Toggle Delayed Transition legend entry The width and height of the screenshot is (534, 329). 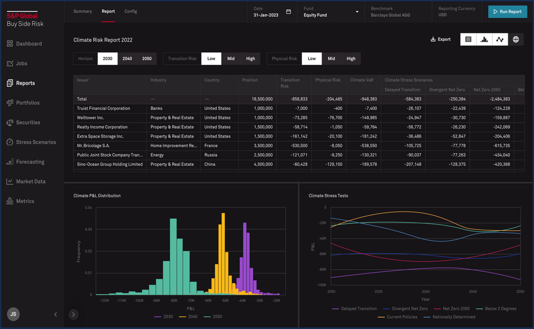354,309
